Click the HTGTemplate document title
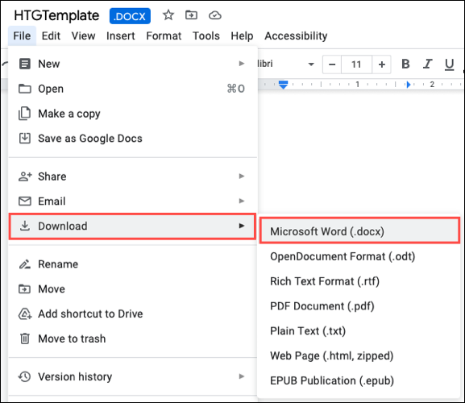This screenshot has height=403, width=465. click(x=56, y=15)
